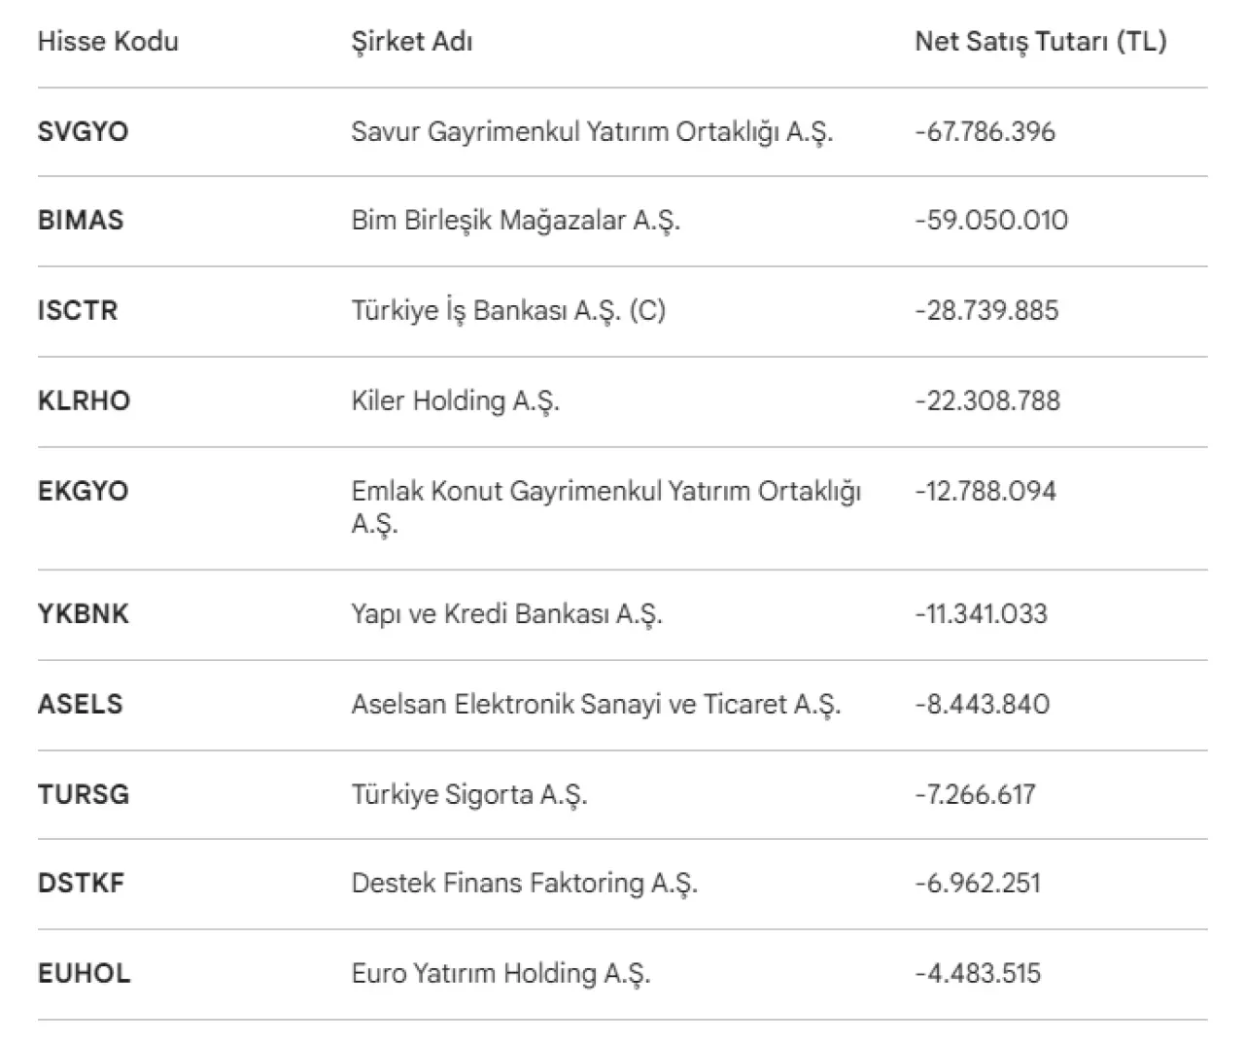This screenshot has width=1244, height=1044.
Task: Select the EUHOL stock code
Action: pyautogui.click(x=84, y=974)
